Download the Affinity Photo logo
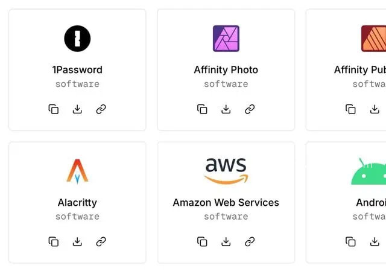The width and height of the screenshot is (386, 271). pos(226,109)
